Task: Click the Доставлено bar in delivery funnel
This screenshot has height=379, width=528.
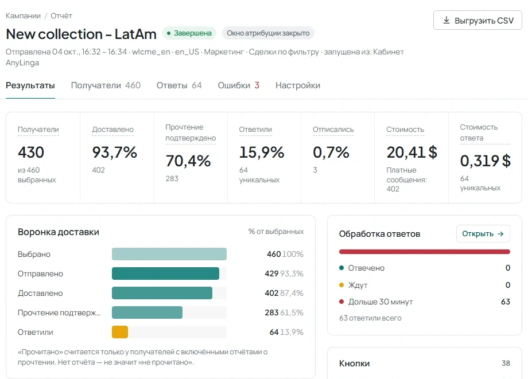Action: 162,293
